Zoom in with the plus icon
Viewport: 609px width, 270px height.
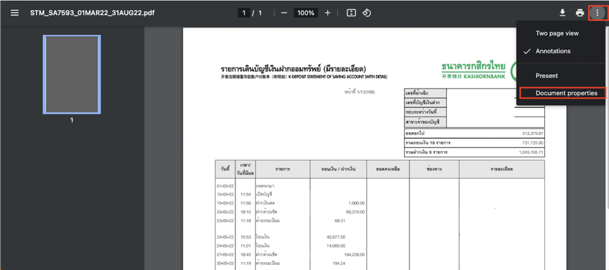coord(327,13)
